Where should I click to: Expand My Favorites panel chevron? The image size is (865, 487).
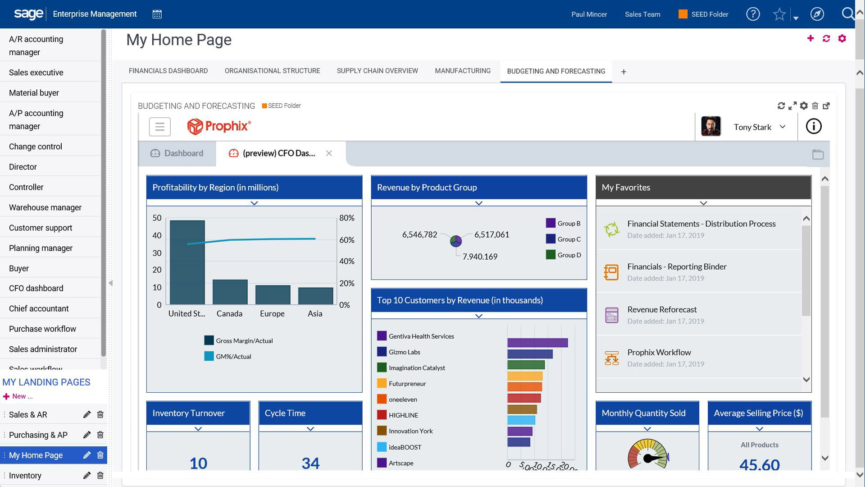click(703, 203)
